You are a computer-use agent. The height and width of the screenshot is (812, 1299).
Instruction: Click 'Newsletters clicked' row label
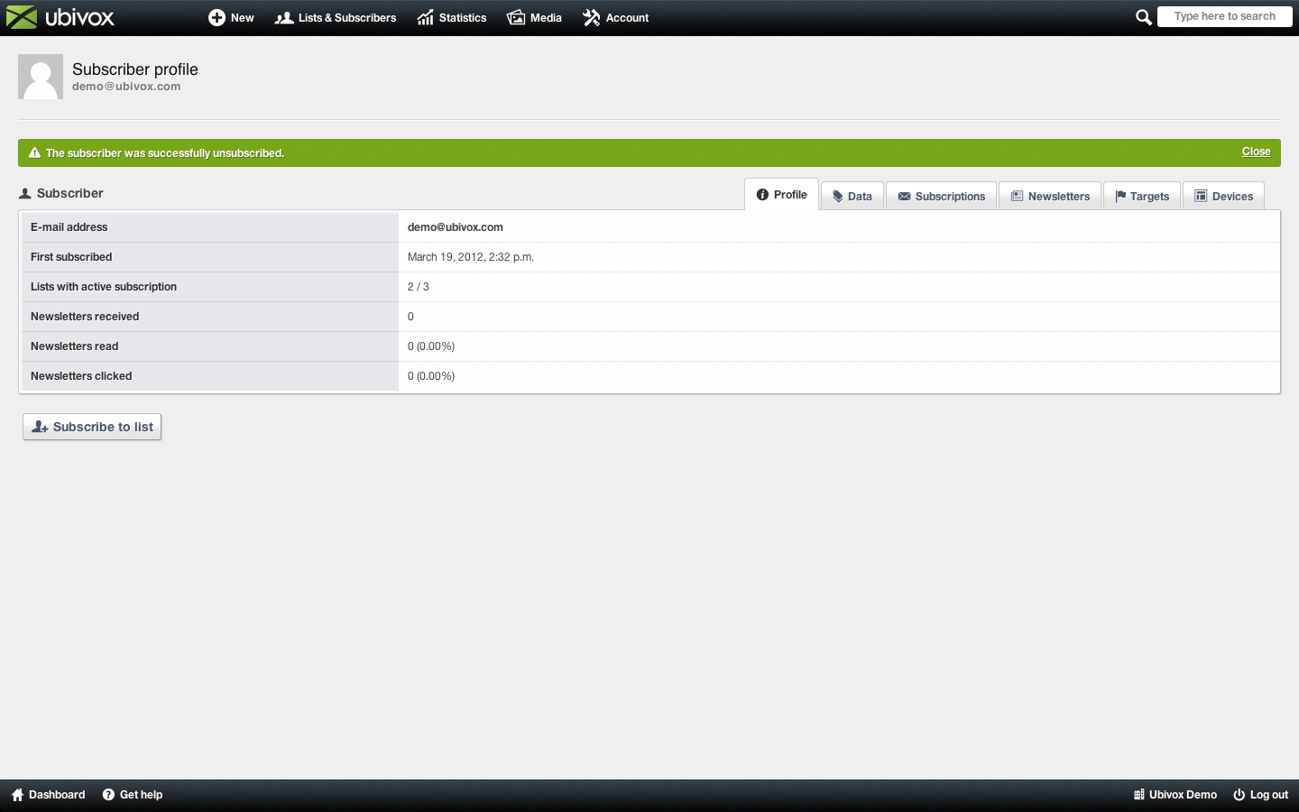point(81,376)
